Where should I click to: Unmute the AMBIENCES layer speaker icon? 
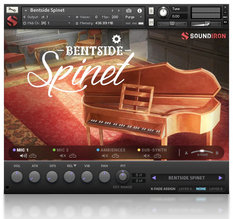tap(105, 156)
